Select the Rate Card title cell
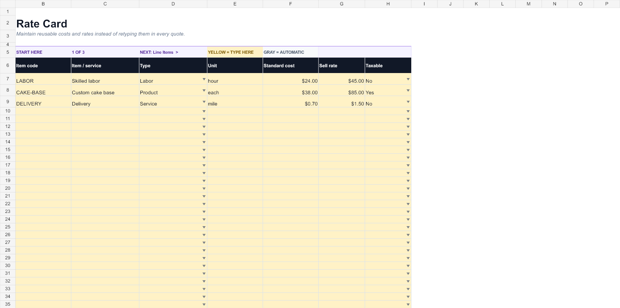Viewport: 620px width, 308px height. click(42, 24)
